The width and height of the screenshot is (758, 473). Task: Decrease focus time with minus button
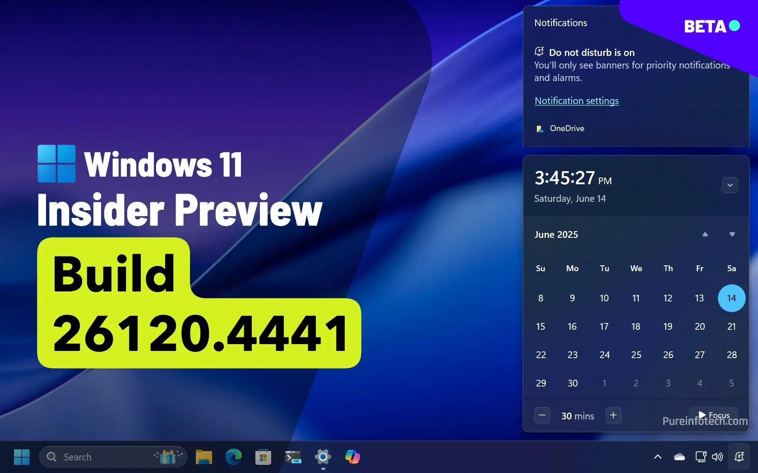click(x=542, y=415)
